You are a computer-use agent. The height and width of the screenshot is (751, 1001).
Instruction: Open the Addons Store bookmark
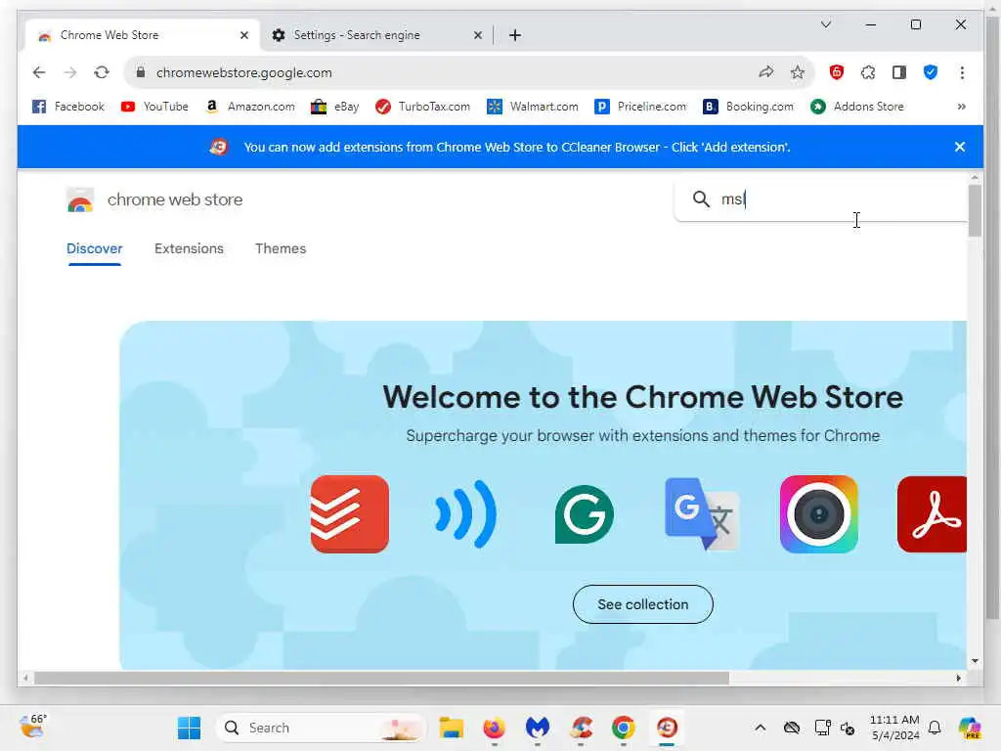[857, 107]
